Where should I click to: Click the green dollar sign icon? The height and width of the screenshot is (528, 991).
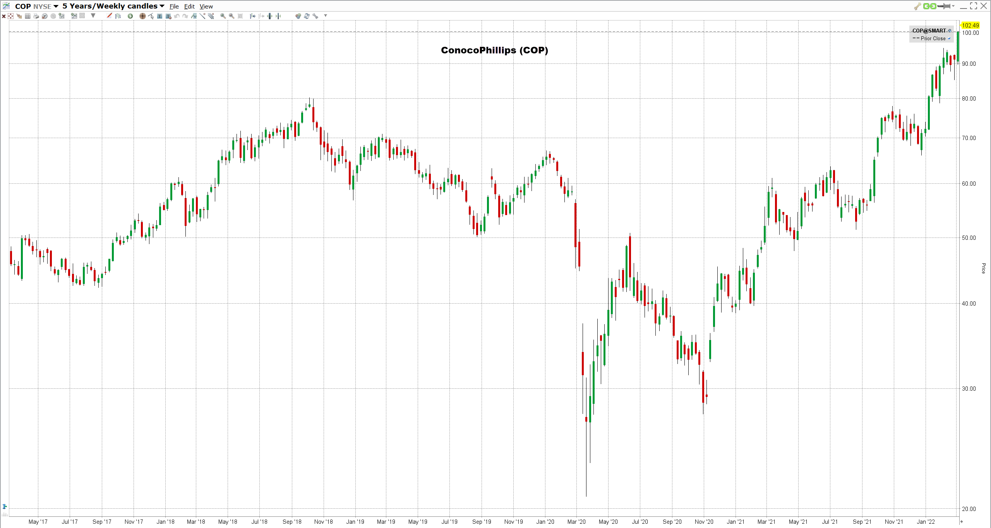coord(130,16)
